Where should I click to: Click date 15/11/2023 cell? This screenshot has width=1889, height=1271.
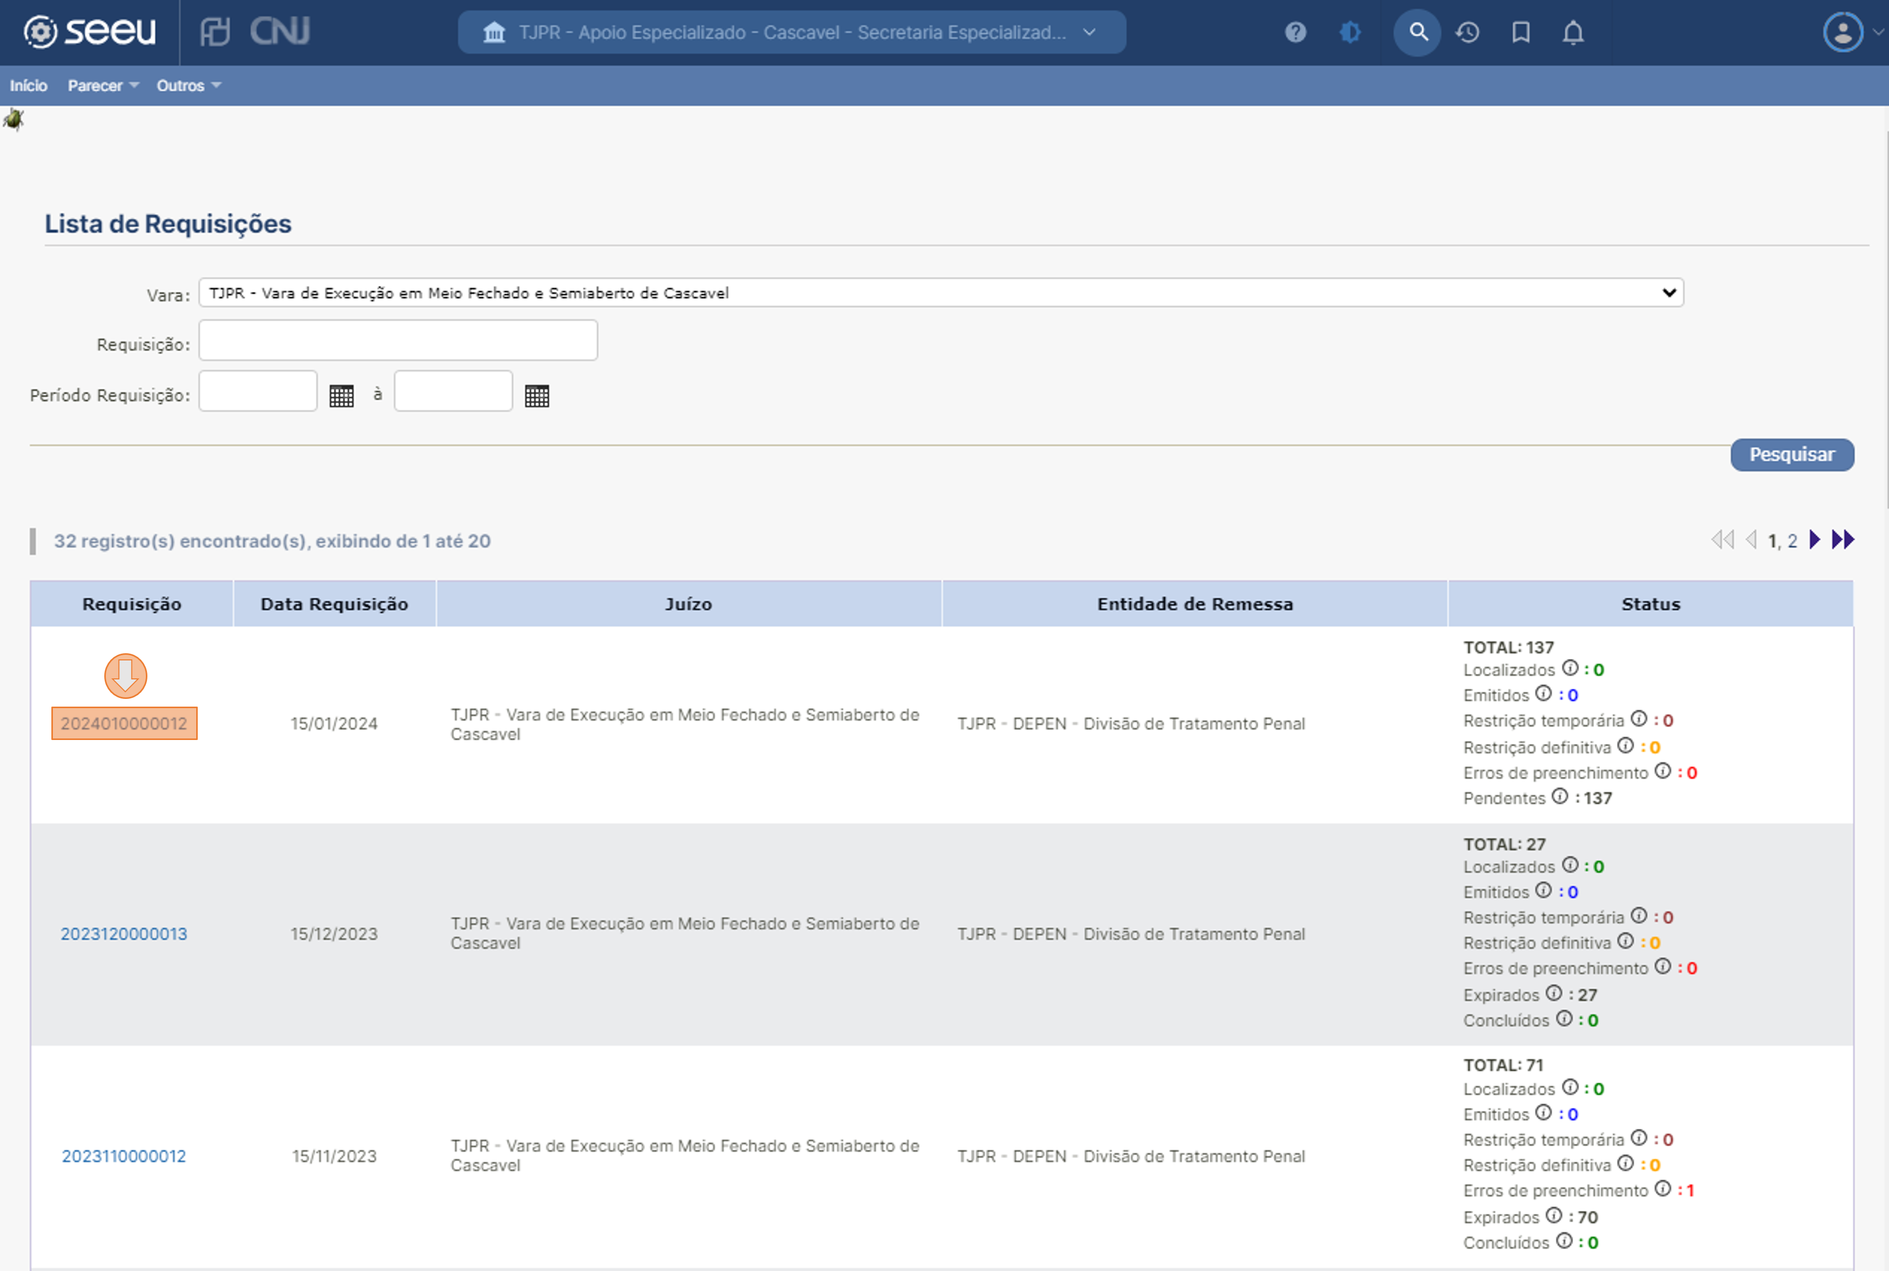pyautogui.click(x=334, y=1156)
